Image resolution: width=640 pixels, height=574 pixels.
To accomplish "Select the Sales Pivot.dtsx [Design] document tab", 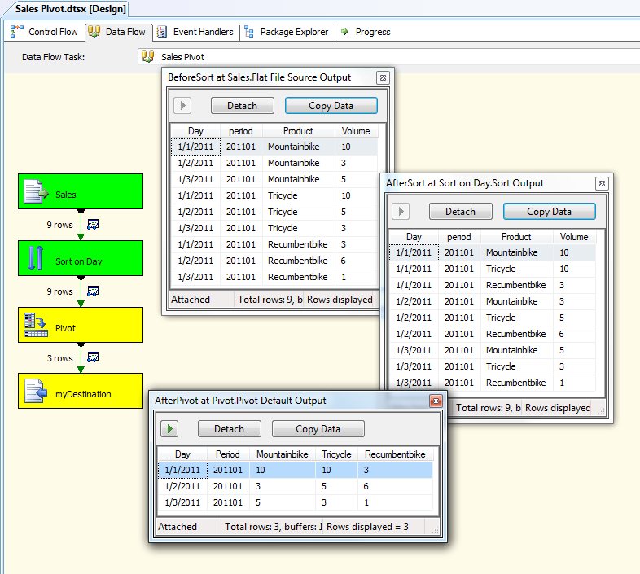I will (x=70, y=9).
